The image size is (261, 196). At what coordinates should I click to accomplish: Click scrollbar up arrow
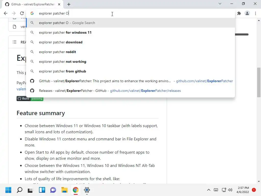(259, 20)
